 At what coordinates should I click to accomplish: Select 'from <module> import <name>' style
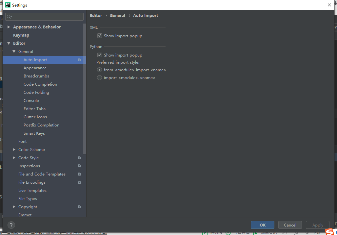pyautogui.click(x=99, y=70)
